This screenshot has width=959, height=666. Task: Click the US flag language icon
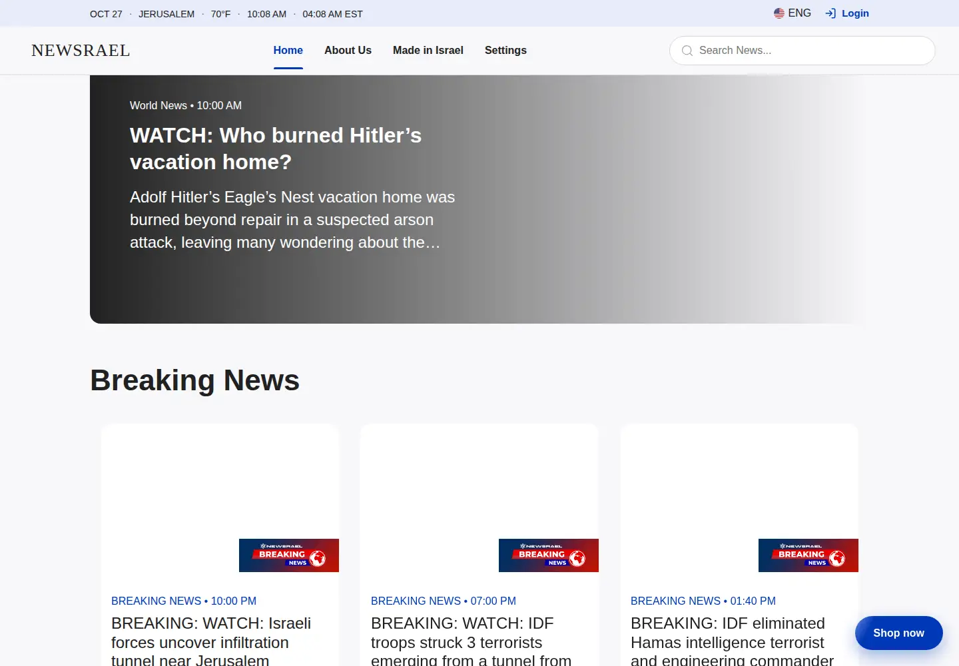click(779, 13)
